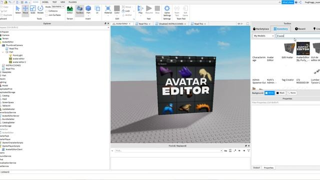
Task: Click the Anchor button
Action: pyautogui.click(x=127, y=15)
